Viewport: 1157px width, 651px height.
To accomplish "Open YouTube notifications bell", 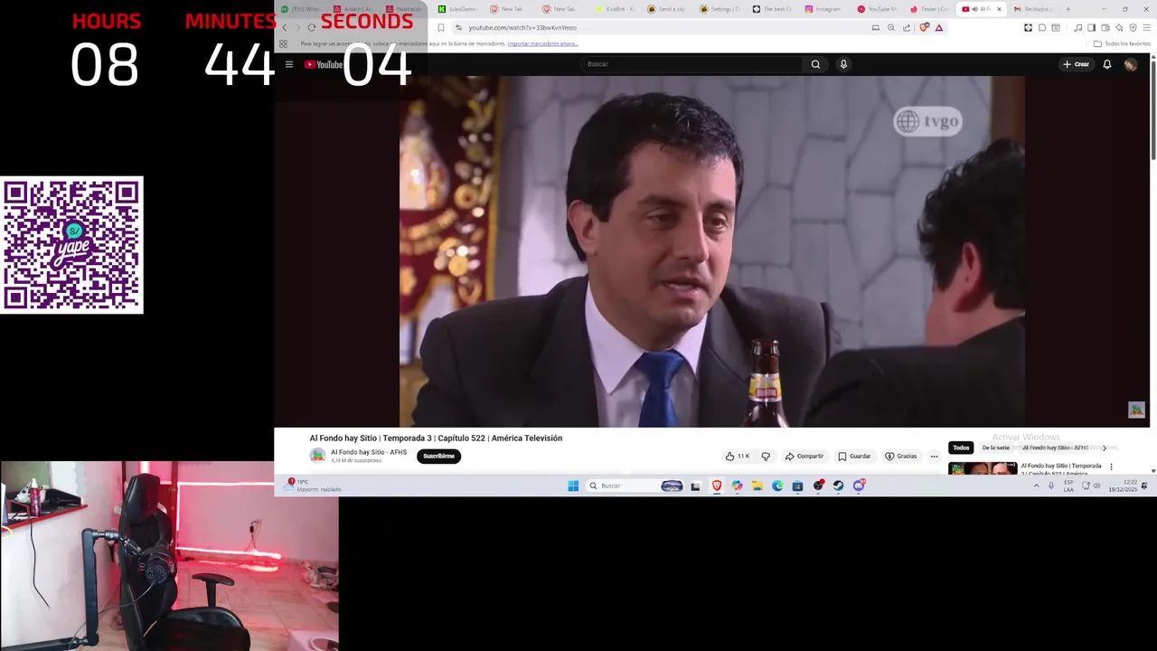I will click(x=1106, y=64).
